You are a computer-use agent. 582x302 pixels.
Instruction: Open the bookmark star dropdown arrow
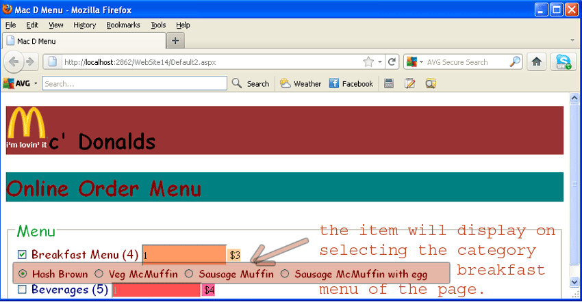point(380,62)
